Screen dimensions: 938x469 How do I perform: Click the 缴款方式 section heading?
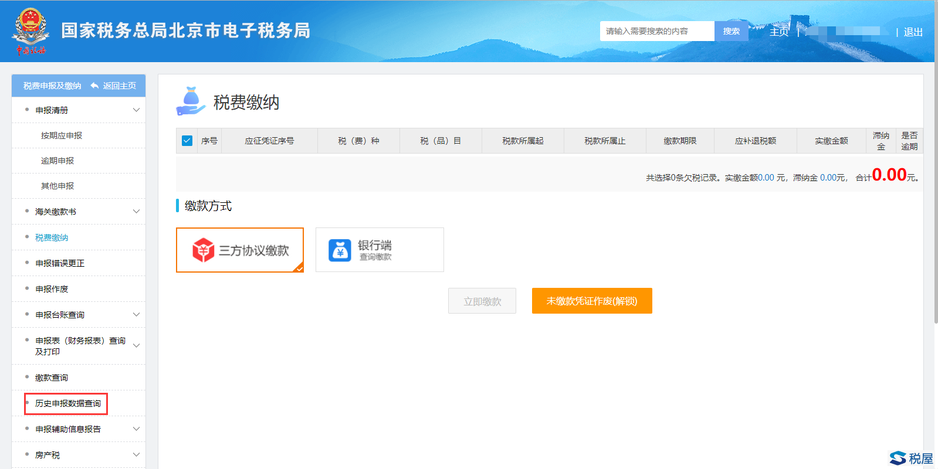(x=208, y=206)
